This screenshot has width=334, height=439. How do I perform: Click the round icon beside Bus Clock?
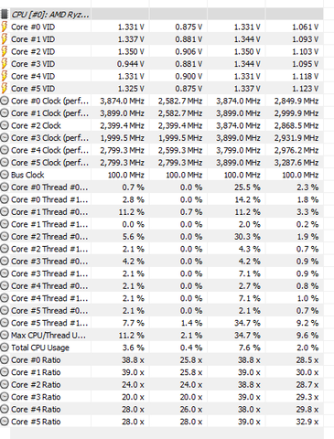point(5,175)
